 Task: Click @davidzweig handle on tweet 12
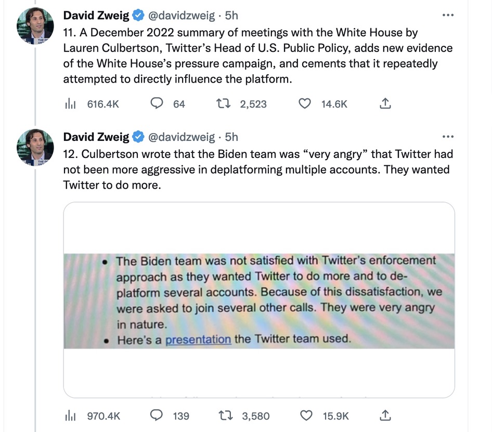182,137
